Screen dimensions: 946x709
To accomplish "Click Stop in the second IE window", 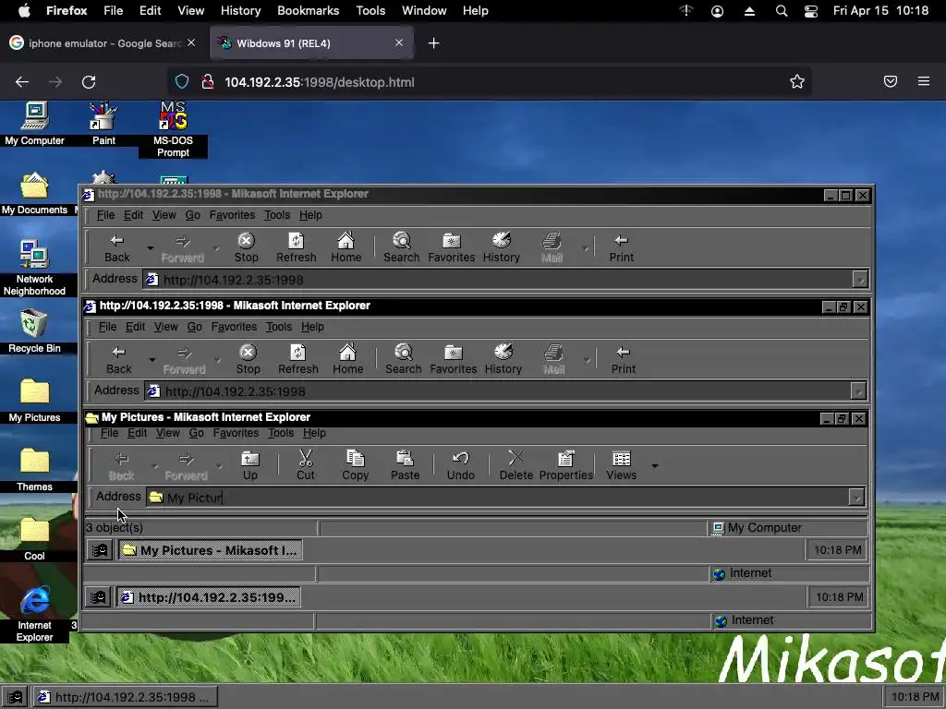I will [x=248, y=359].
